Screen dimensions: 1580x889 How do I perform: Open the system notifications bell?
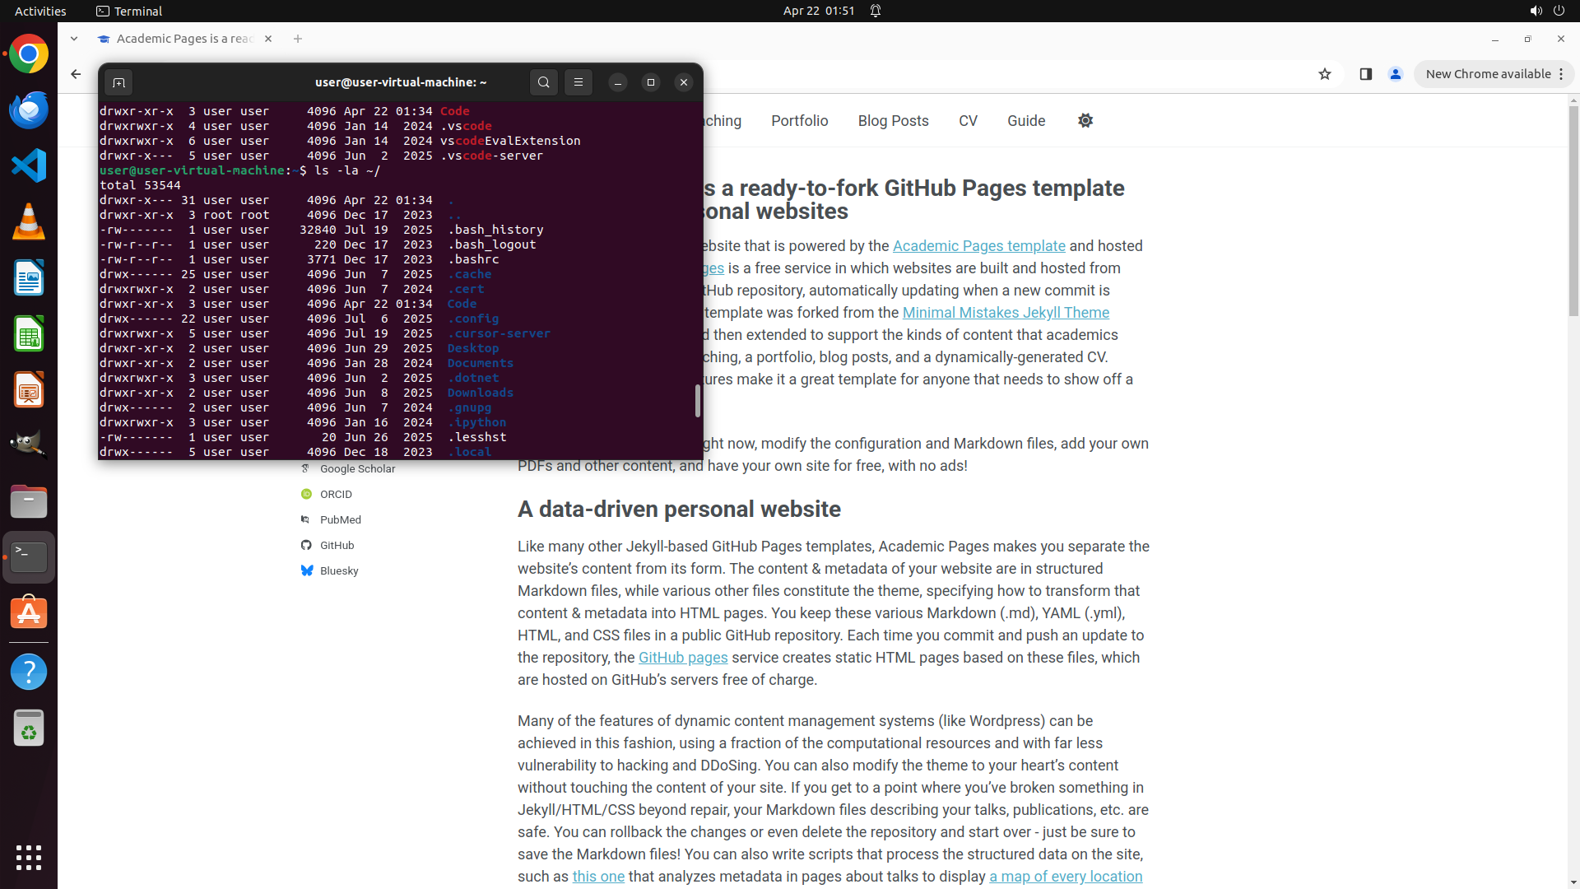point(876,11)
